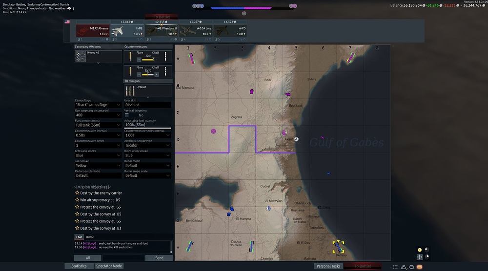Click the speech bubble chat icon
488x271 pixels.
412,267
